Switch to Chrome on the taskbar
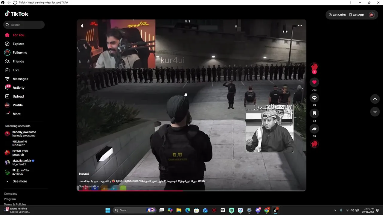 (267, 210)
